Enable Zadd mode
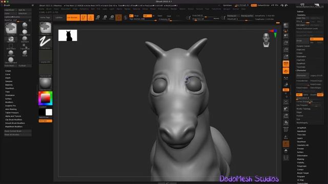 click(x=160, y=16)
